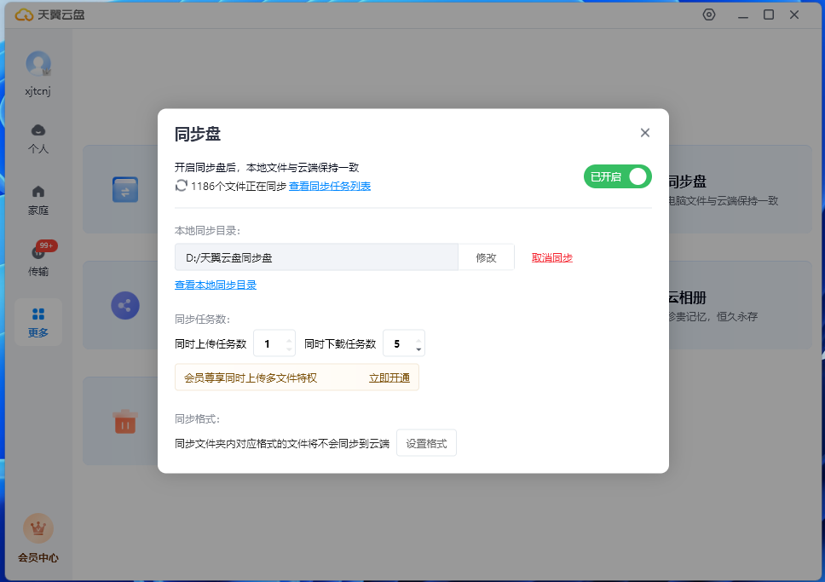Click the orange recycle bin icon
This screenshot has width=825, height=582.
point(125,422)
